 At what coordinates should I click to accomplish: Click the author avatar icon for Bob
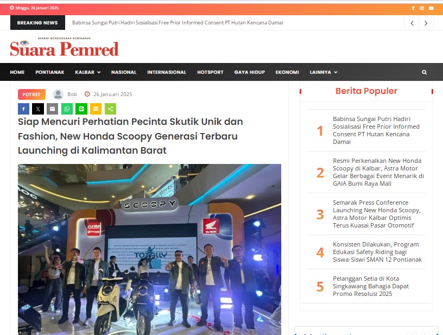[x=58, y=94]
